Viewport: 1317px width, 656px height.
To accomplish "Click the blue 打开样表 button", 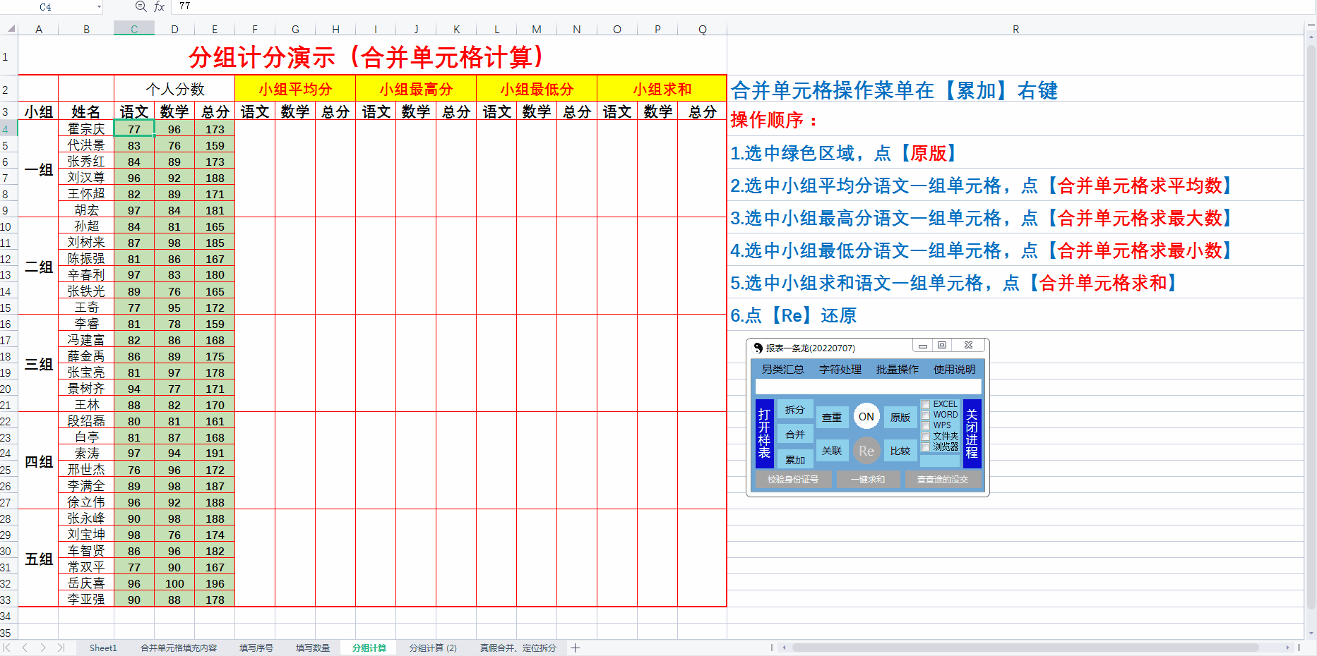I will tap(765, 433).
